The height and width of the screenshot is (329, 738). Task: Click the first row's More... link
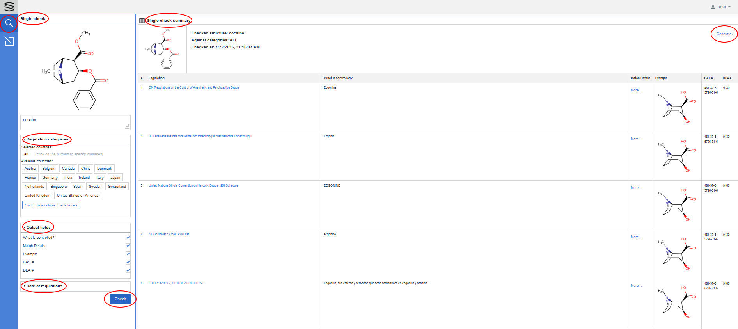pyautogui.click(x=636, y=90)
